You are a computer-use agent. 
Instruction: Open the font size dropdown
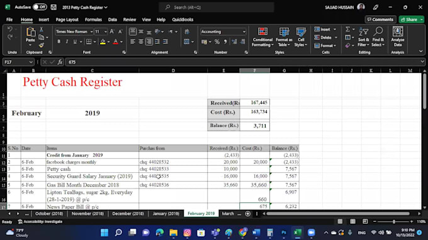105,31
